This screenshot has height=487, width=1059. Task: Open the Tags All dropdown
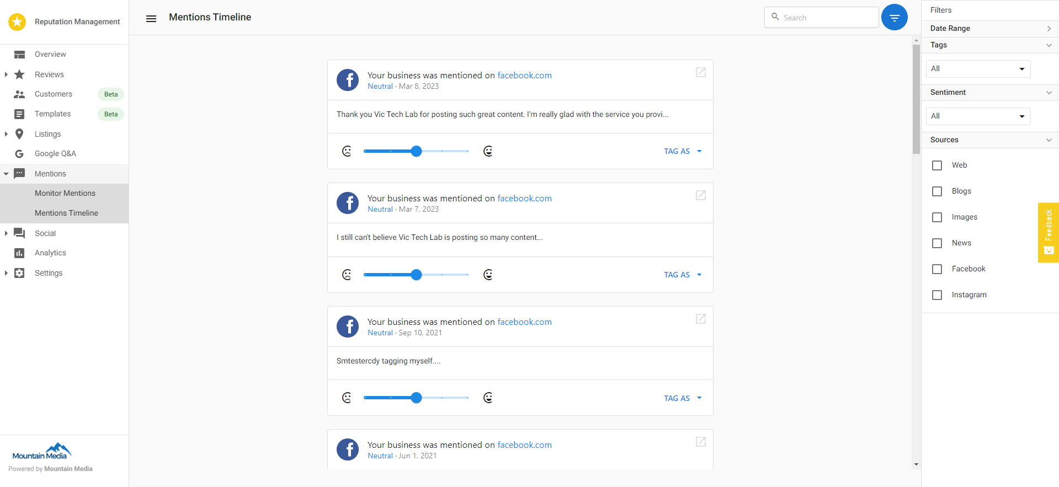[978, 69]
